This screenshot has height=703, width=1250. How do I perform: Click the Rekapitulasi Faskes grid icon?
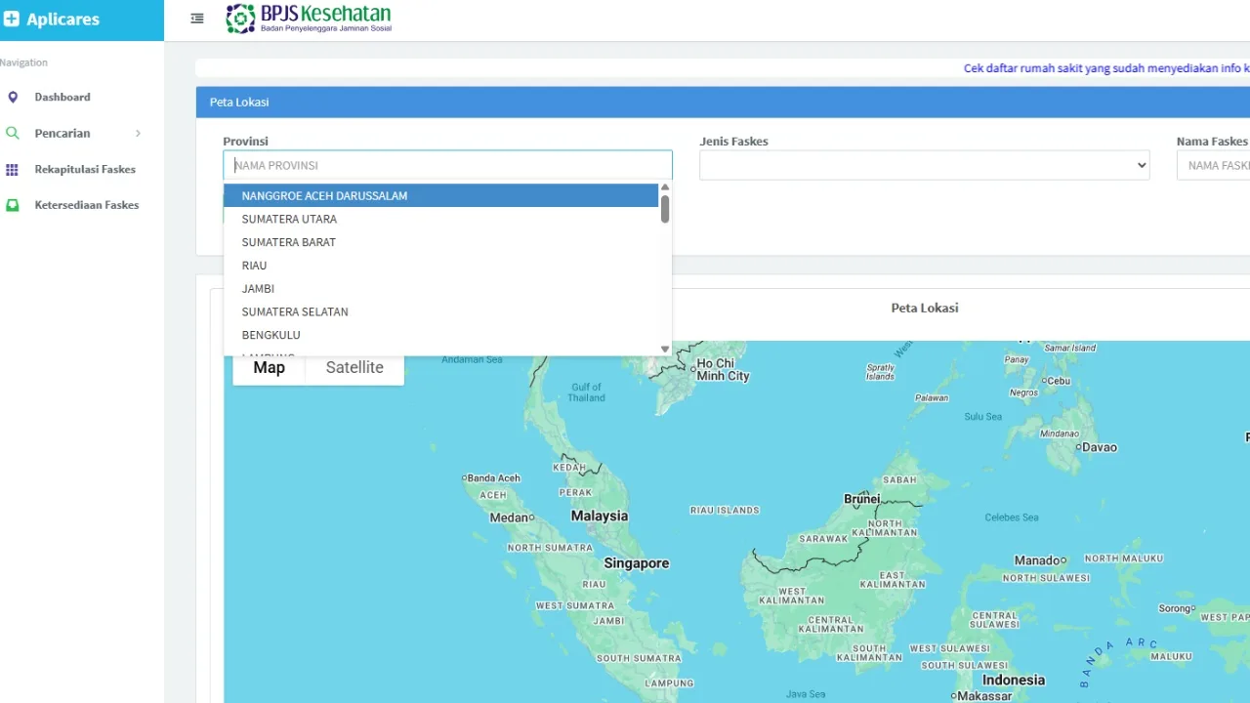coord(13,169)
